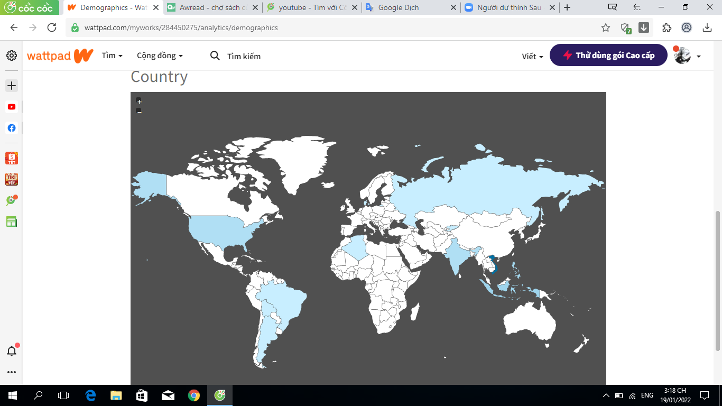
Task: Open the profile avatar menu
Action: pos(687,56)
